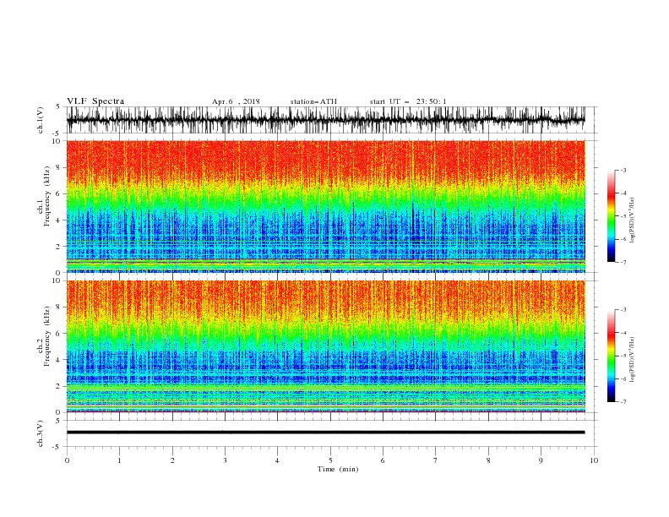Click the ch.3 flat black waveform line

325,433
